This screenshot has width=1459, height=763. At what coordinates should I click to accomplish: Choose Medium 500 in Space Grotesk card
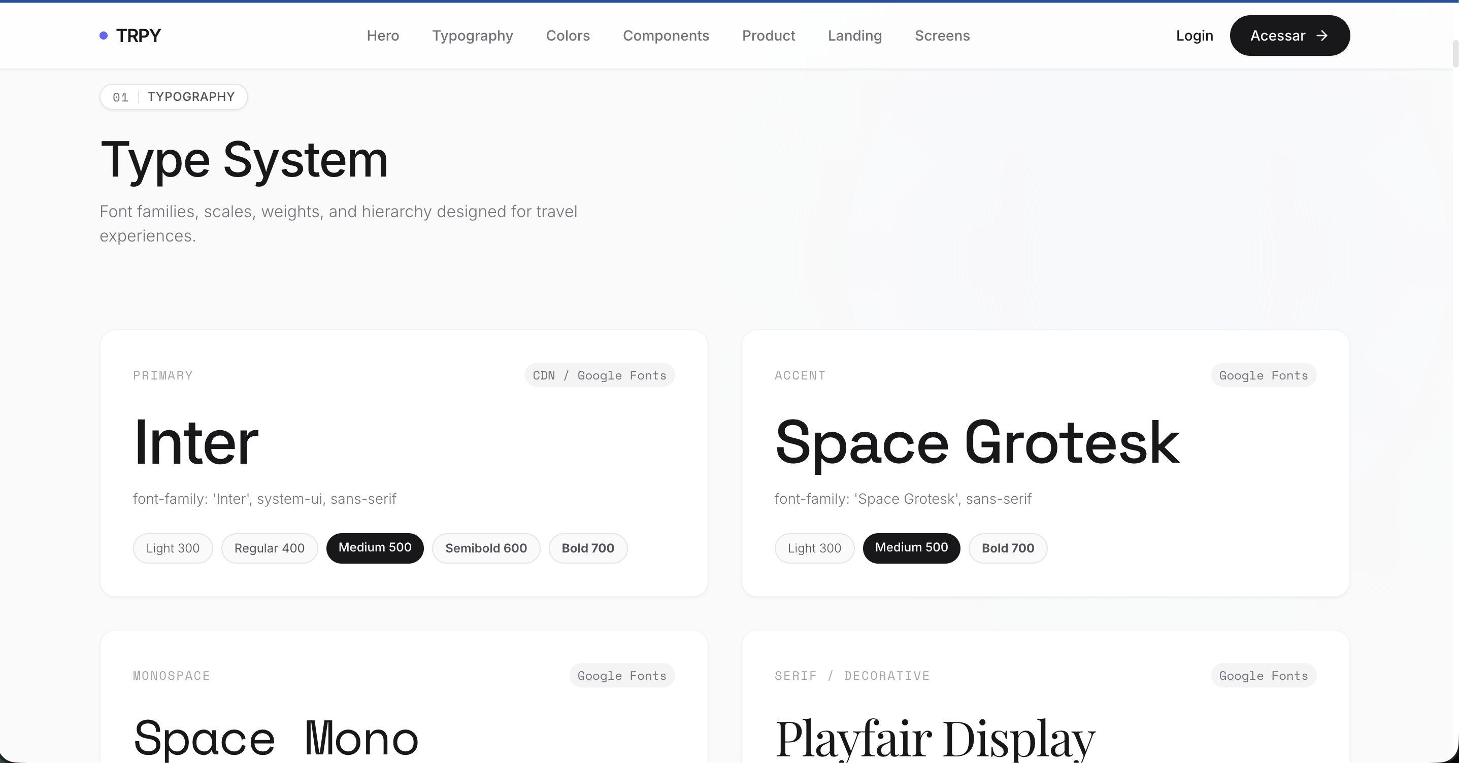[911, 548]
